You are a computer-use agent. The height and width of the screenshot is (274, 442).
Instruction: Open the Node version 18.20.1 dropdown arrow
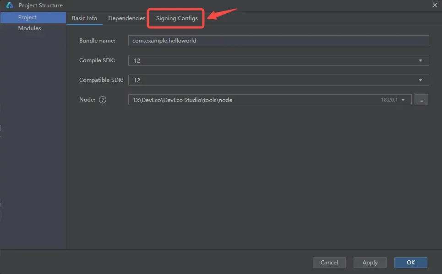click(x=403, y=100)
